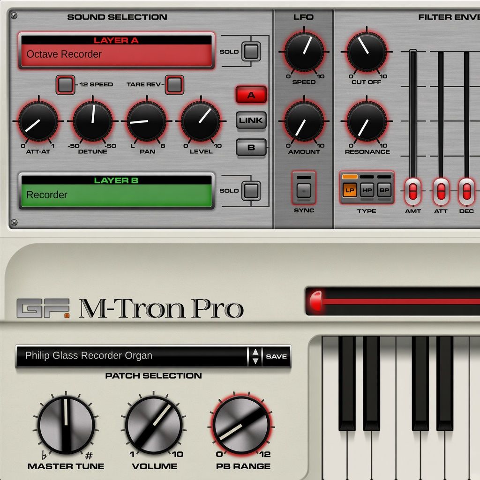The image size is (480, 480).
Task: Click the M-Tron Pro title logo
Action: 161,308
